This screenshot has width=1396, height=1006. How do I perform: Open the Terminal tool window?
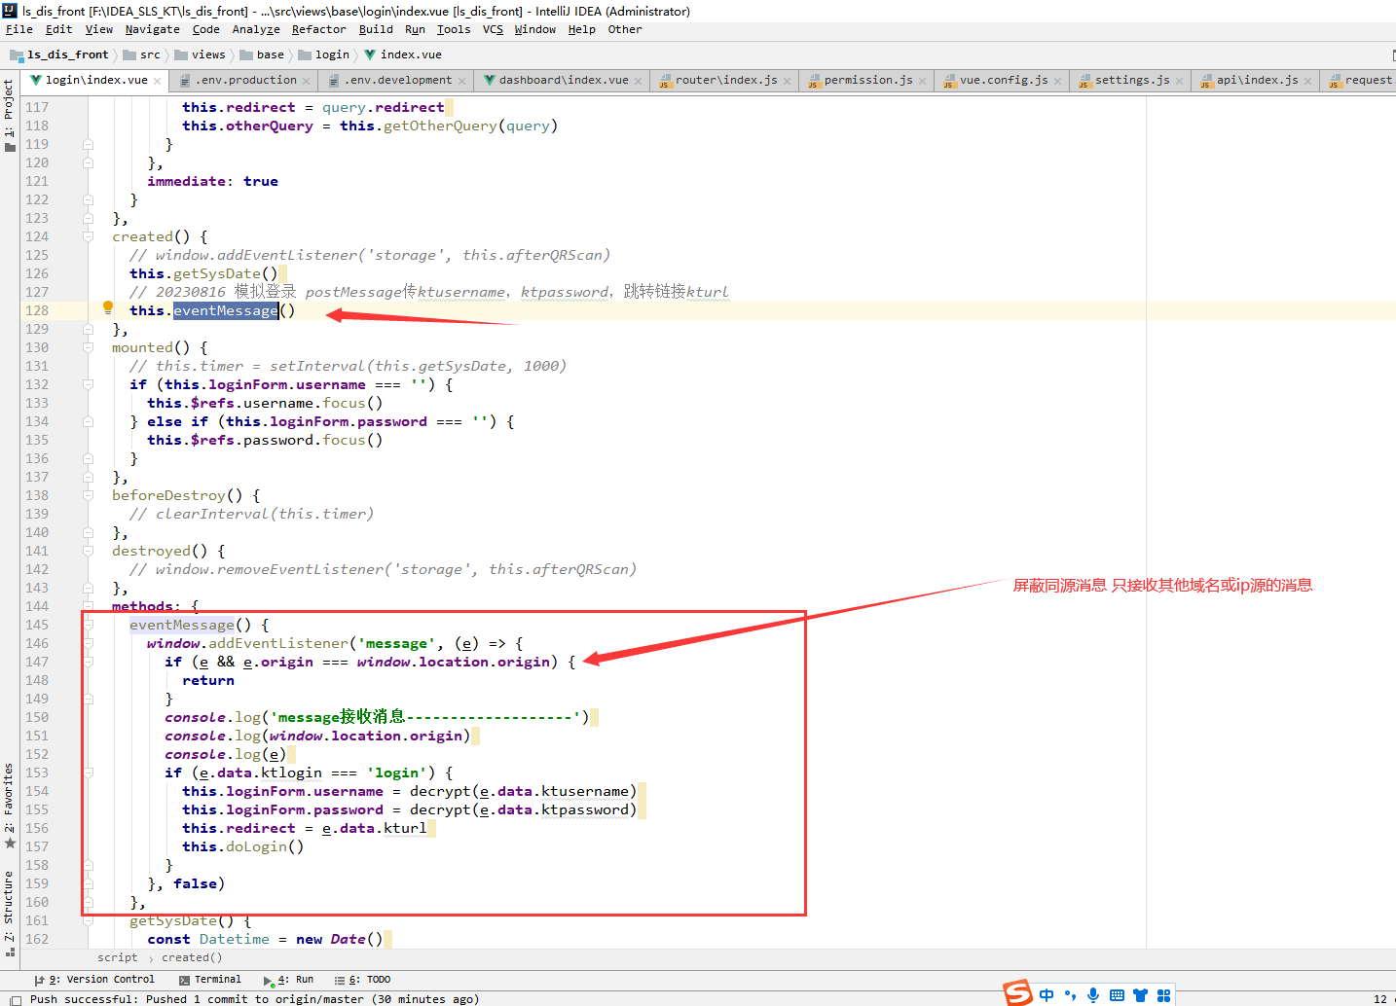click(210, 980)
